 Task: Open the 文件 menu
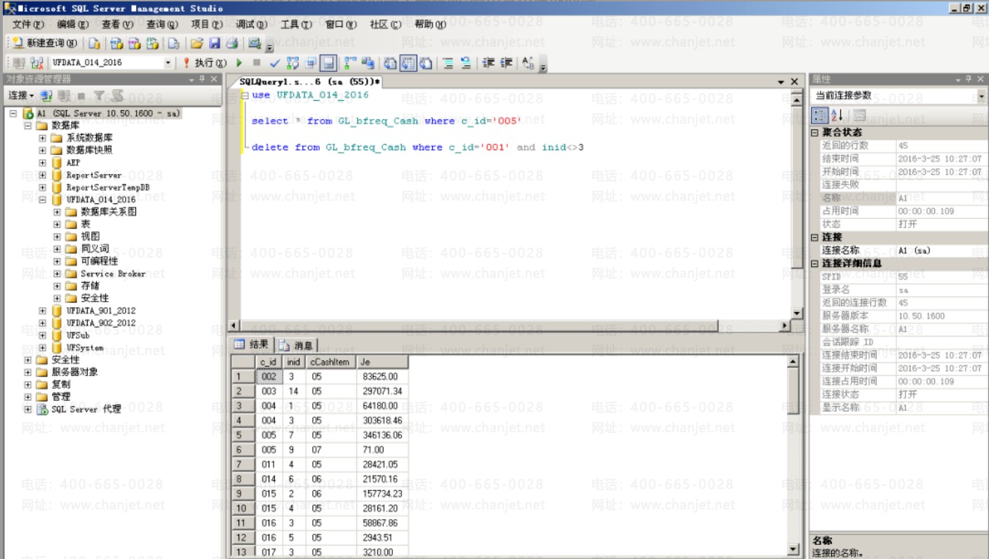[27, 25]
